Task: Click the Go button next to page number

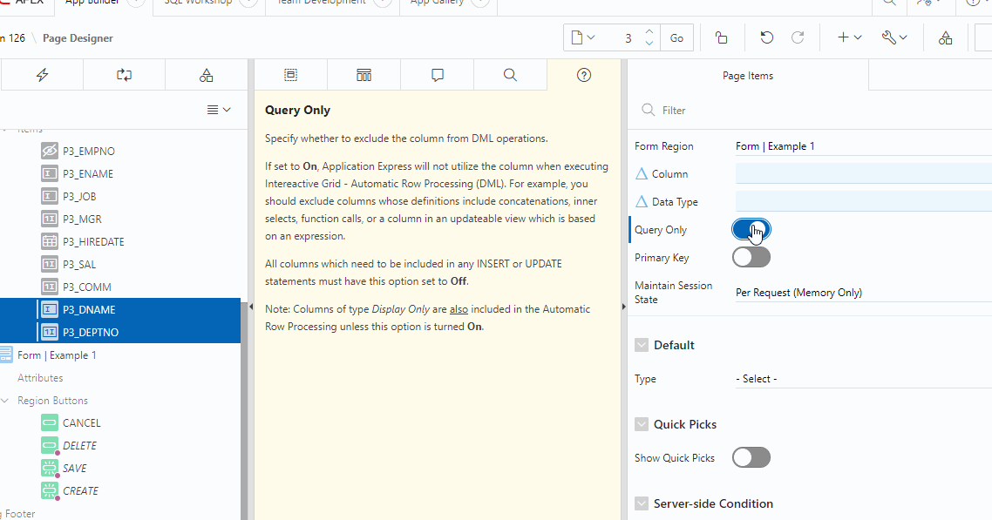Action: click(676, 37)
